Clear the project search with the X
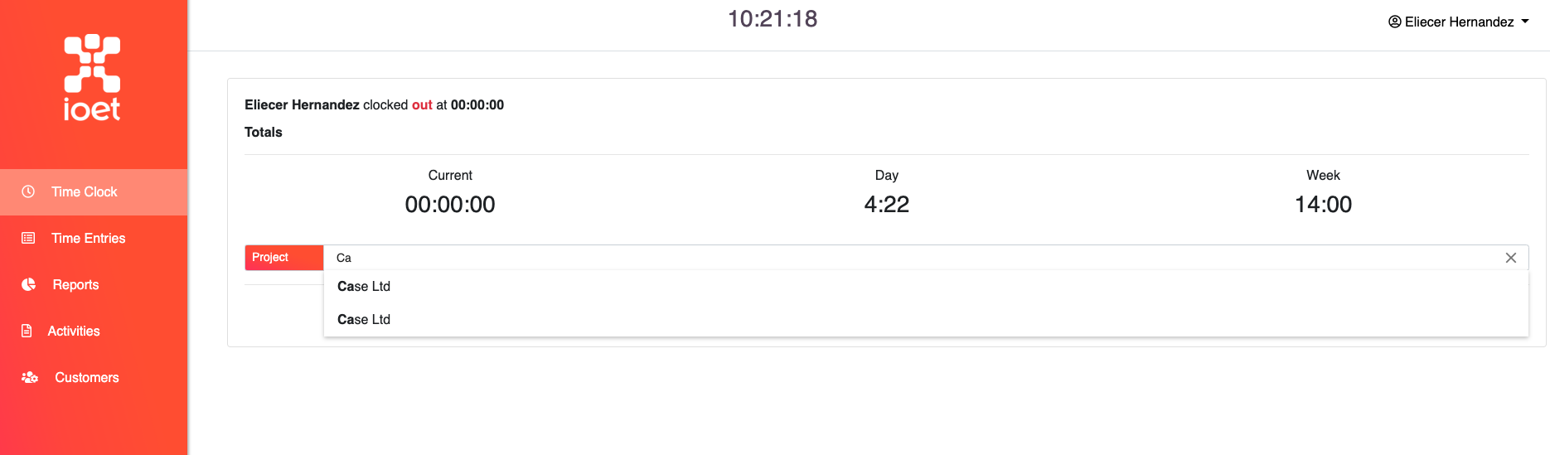 [1511, 258]
